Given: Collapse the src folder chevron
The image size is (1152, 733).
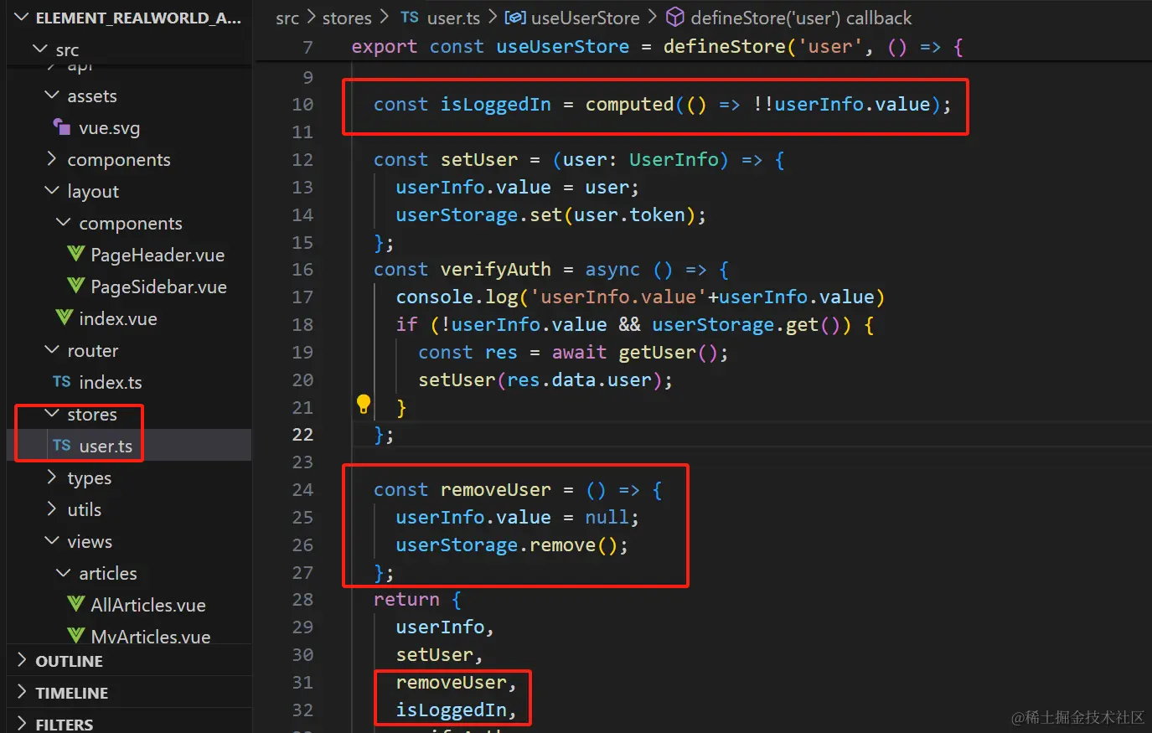Looking at the screenshot, I should click(x=39, y=49).
